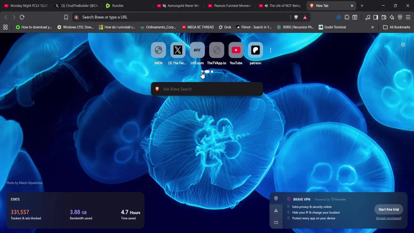Image resolution: width=414 pixels, height=233 pixels.
Task: Switch to Asmongold Never We tab
Action: click(x=179, y=6)
